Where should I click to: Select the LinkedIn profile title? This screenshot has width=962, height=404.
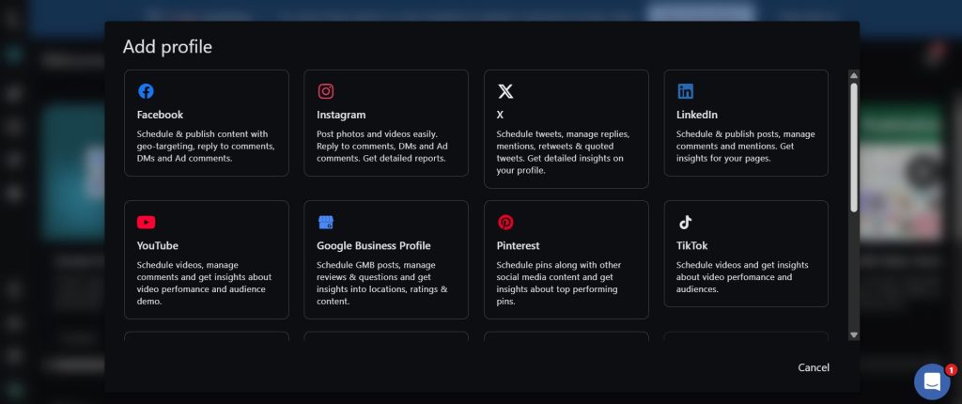tap(697, 115)
